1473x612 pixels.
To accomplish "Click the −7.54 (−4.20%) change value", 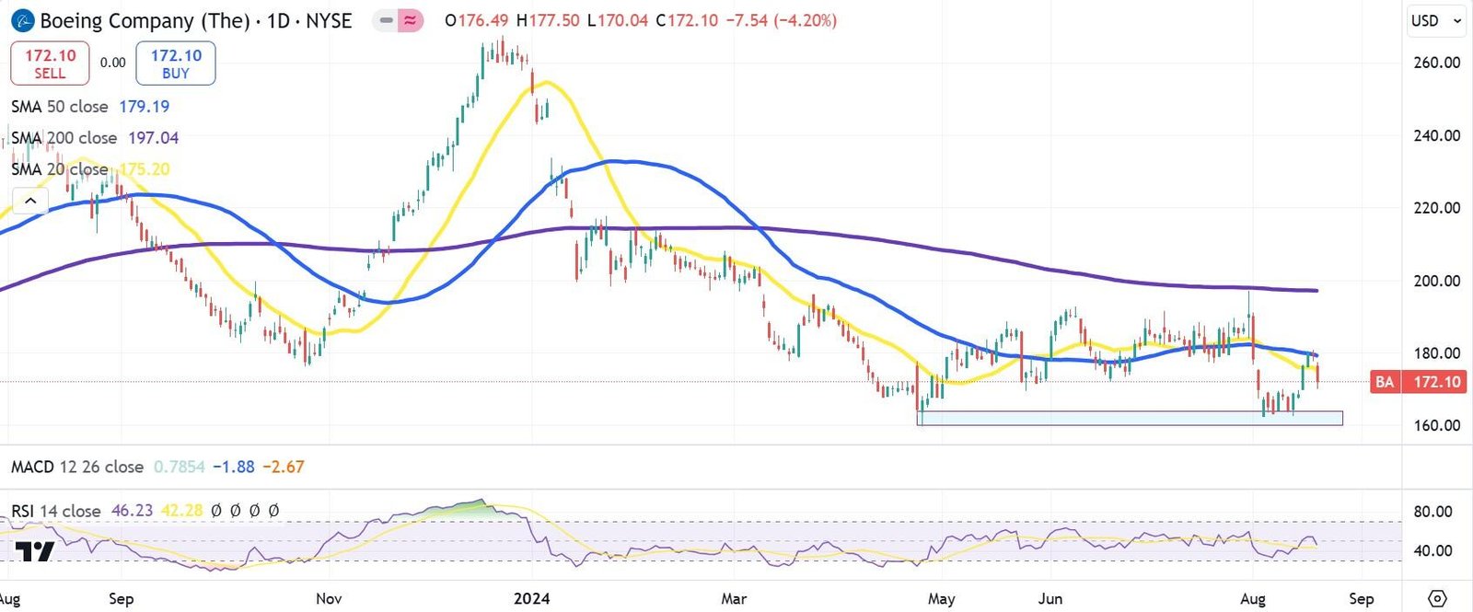I will click(x=781, y=20).
